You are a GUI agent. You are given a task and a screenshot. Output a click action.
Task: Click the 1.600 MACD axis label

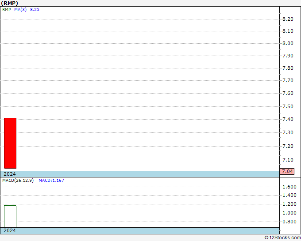[x=289, y=187]
